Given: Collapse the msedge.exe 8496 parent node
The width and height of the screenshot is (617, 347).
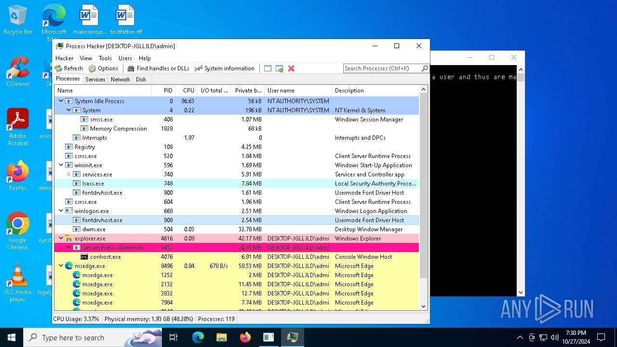Looking at the screenshot, I should point(61,266).
